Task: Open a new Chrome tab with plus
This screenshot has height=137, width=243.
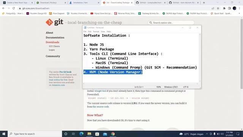Action: click(x=204, y=3)
